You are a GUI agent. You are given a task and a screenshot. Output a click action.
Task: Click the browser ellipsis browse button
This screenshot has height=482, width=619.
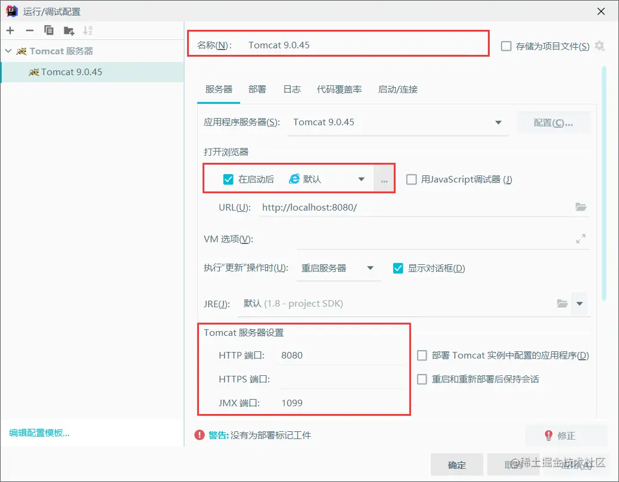click(384, 180)
